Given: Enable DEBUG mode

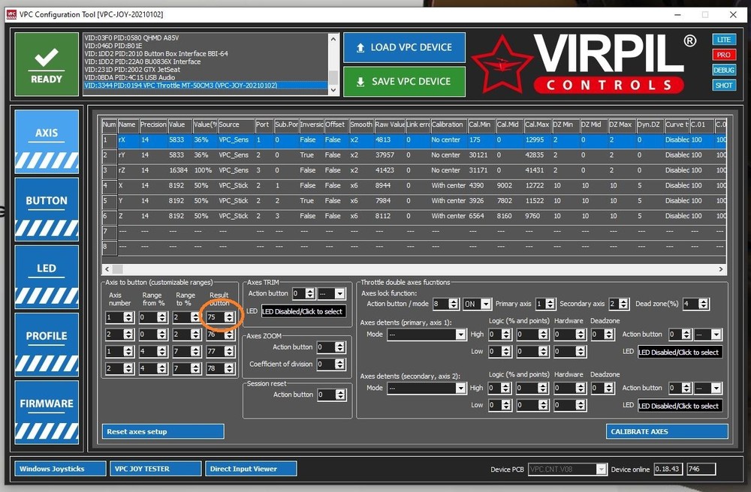Looking at the screenshot, I should [724, 70].
